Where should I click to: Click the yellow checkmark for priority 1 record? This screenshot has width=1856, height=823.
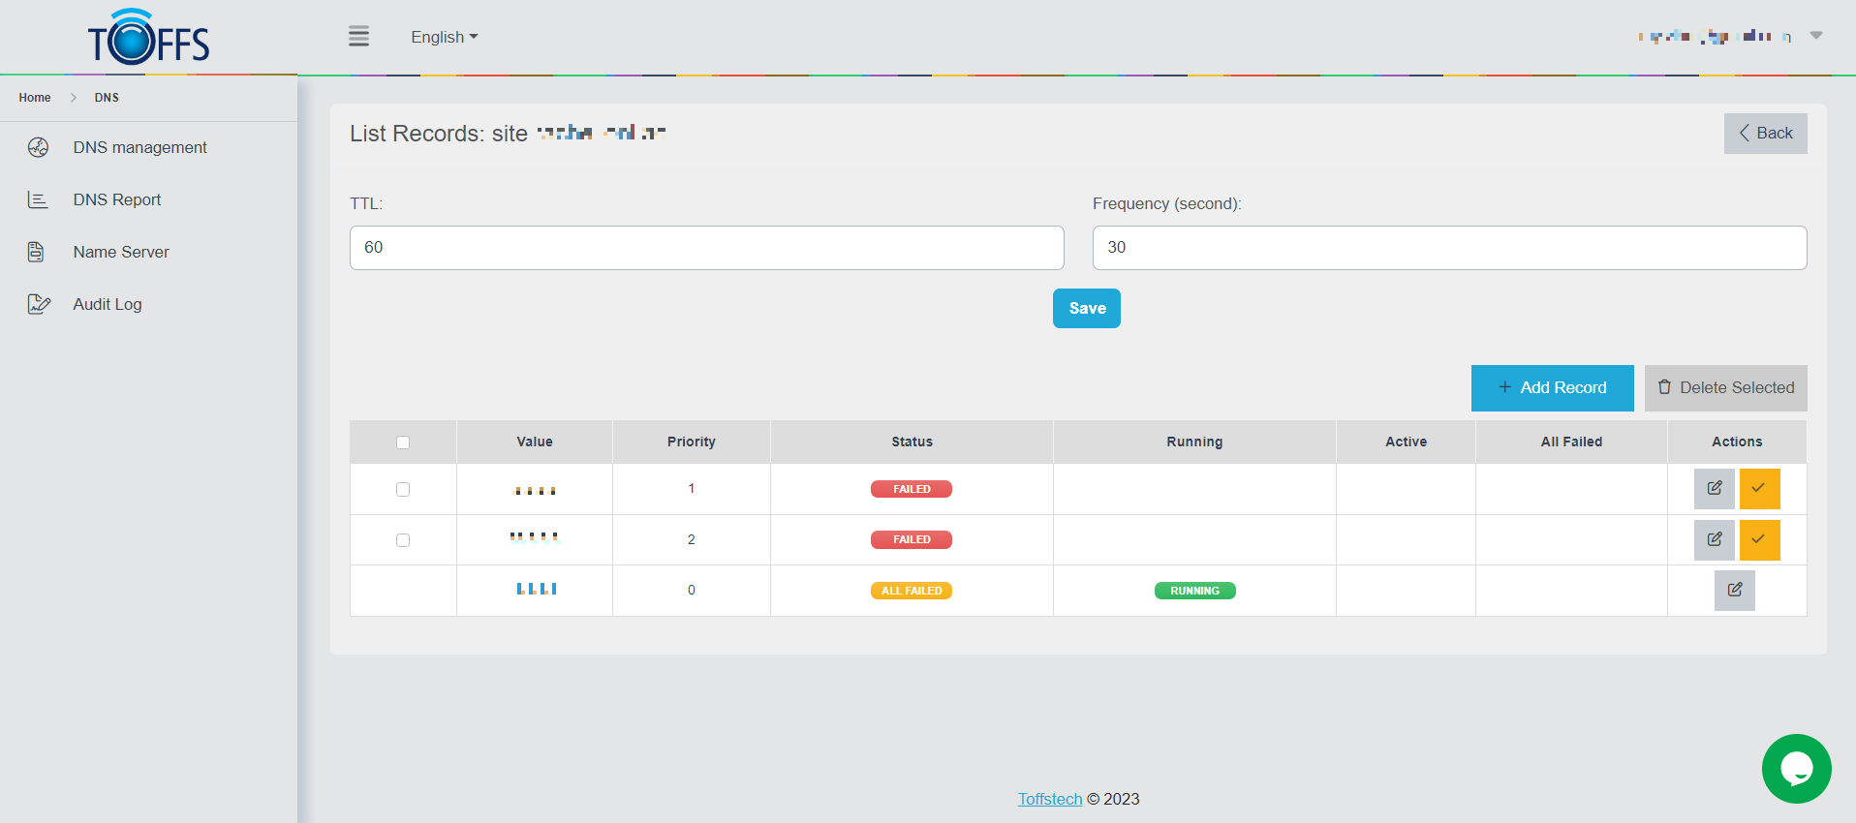point(1759,489)
